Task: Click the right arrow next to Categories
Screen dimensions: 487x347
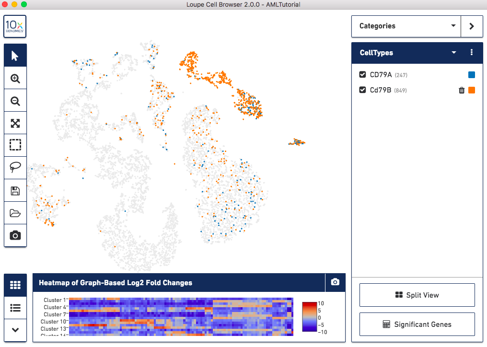Action: (x=472, y=26)
